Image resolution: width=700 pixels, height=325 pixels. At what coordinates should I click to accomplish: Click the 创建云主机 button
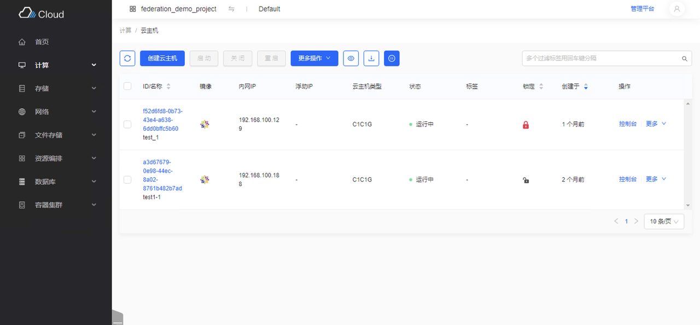click(x=162, y=58)
